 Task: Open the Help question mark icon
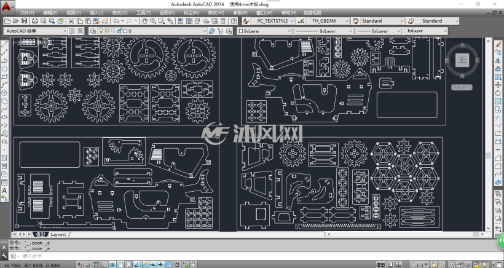[234, 21]
